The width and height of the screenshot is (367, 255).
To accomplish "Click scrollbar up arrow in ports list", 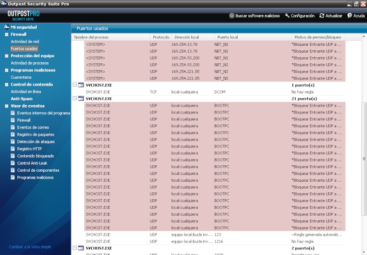I will pyautogui.click(x=364, y=36).
